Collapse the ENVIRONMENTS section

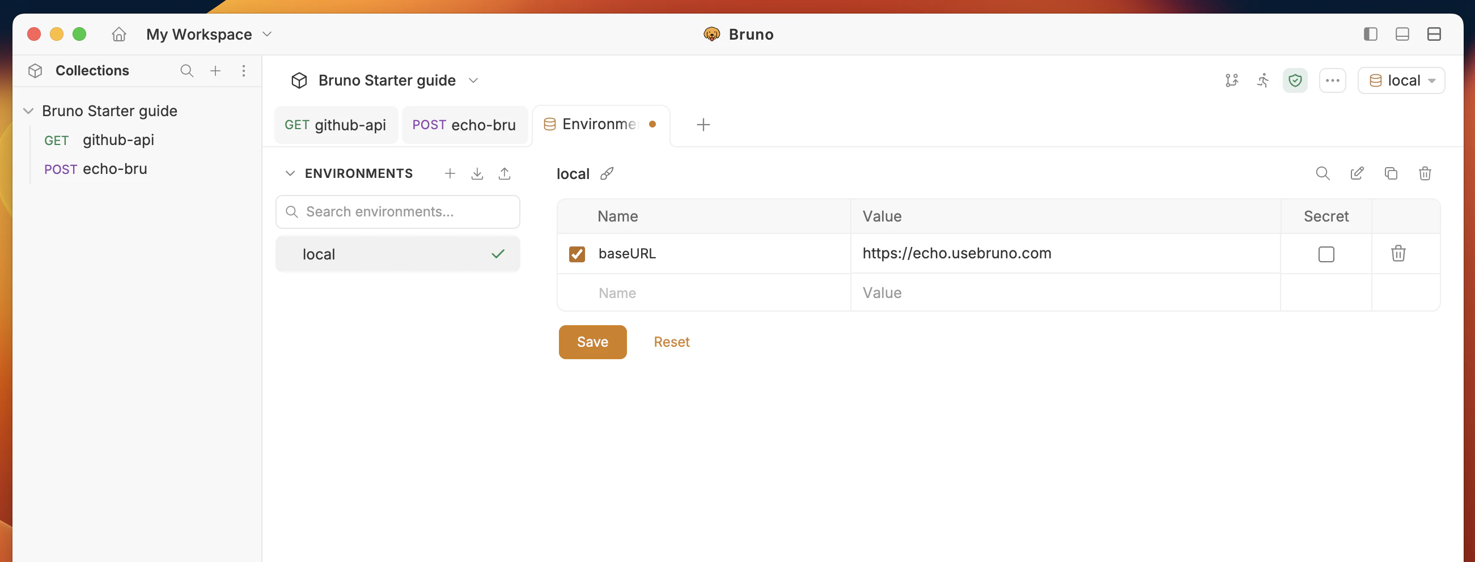tap(290, 173)
